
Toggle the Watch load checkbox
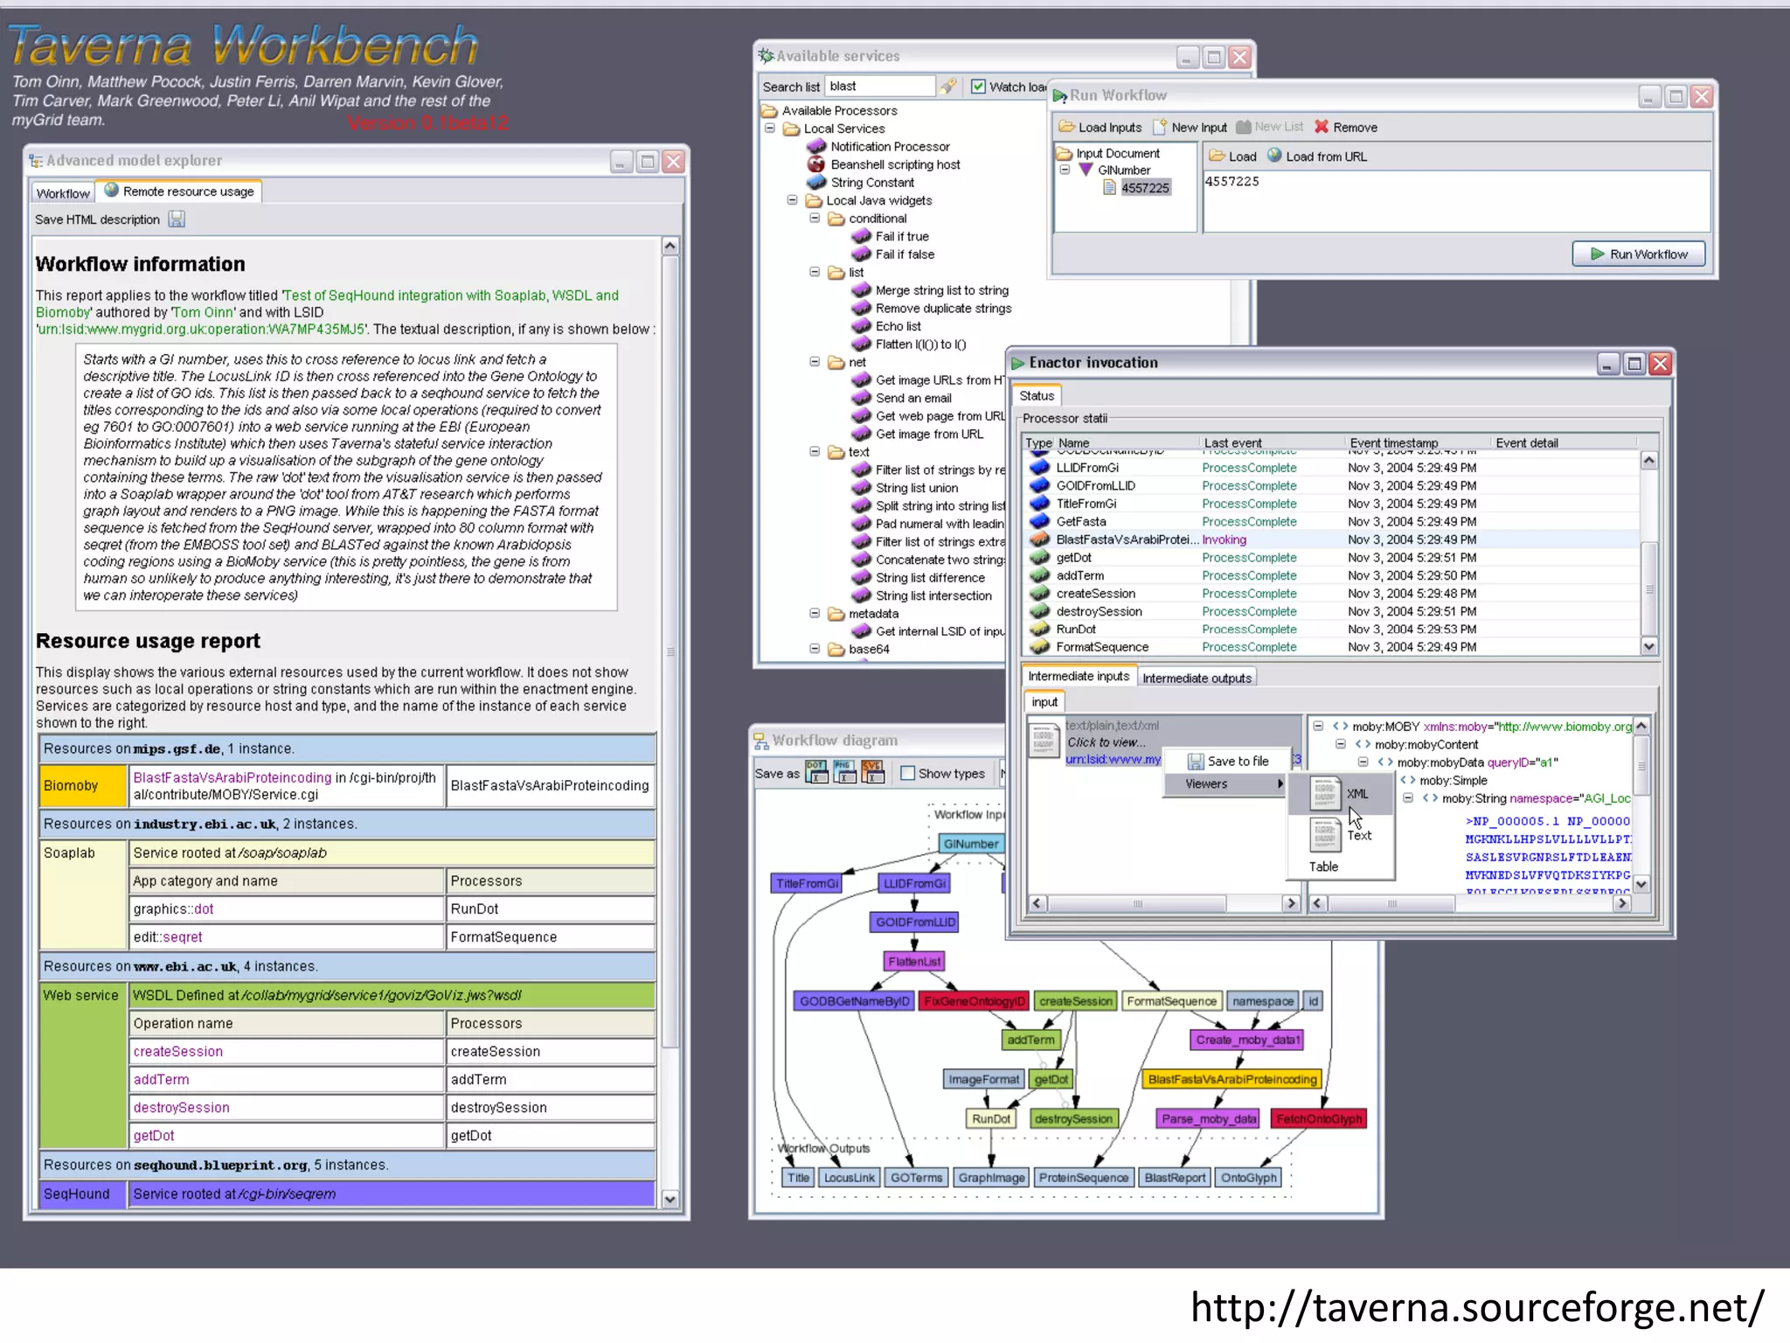click(978, 87)
